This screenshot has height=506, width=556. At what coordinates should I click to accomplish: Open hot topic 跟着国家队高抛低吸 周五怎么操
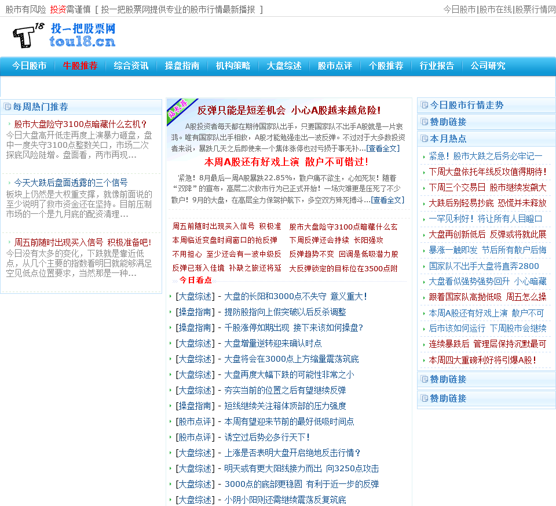point(488,297)
